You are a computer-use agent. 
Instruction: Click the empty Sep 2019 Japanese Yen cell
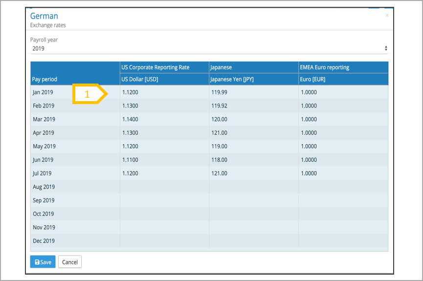[254, 200]
